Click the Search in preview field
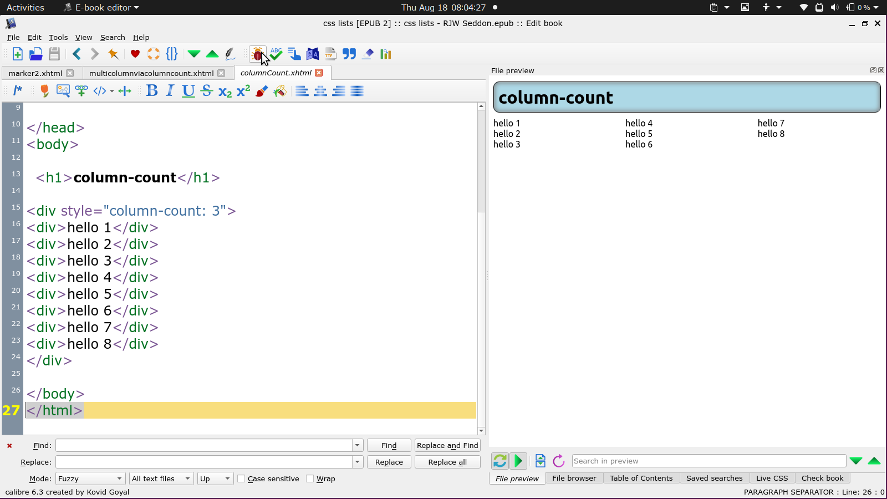887x499 pixels. (x=708, y=461)
